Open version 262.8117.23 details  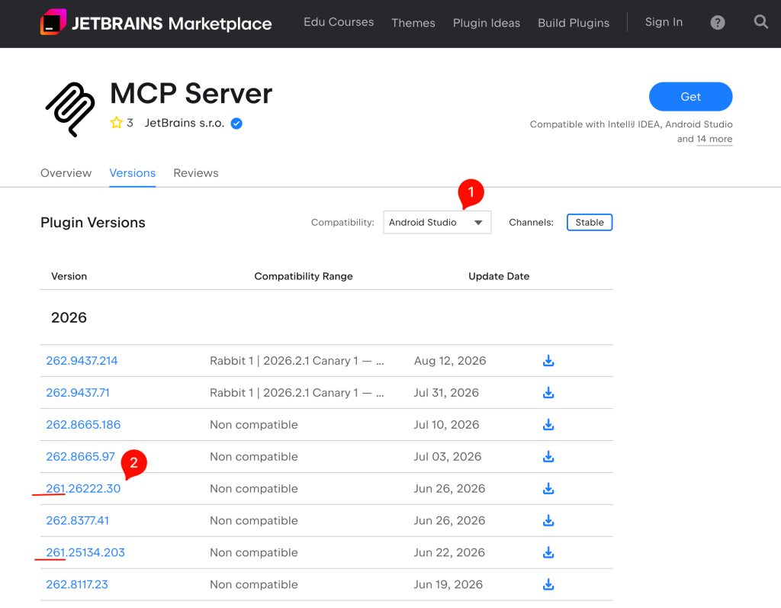point(77,584)
